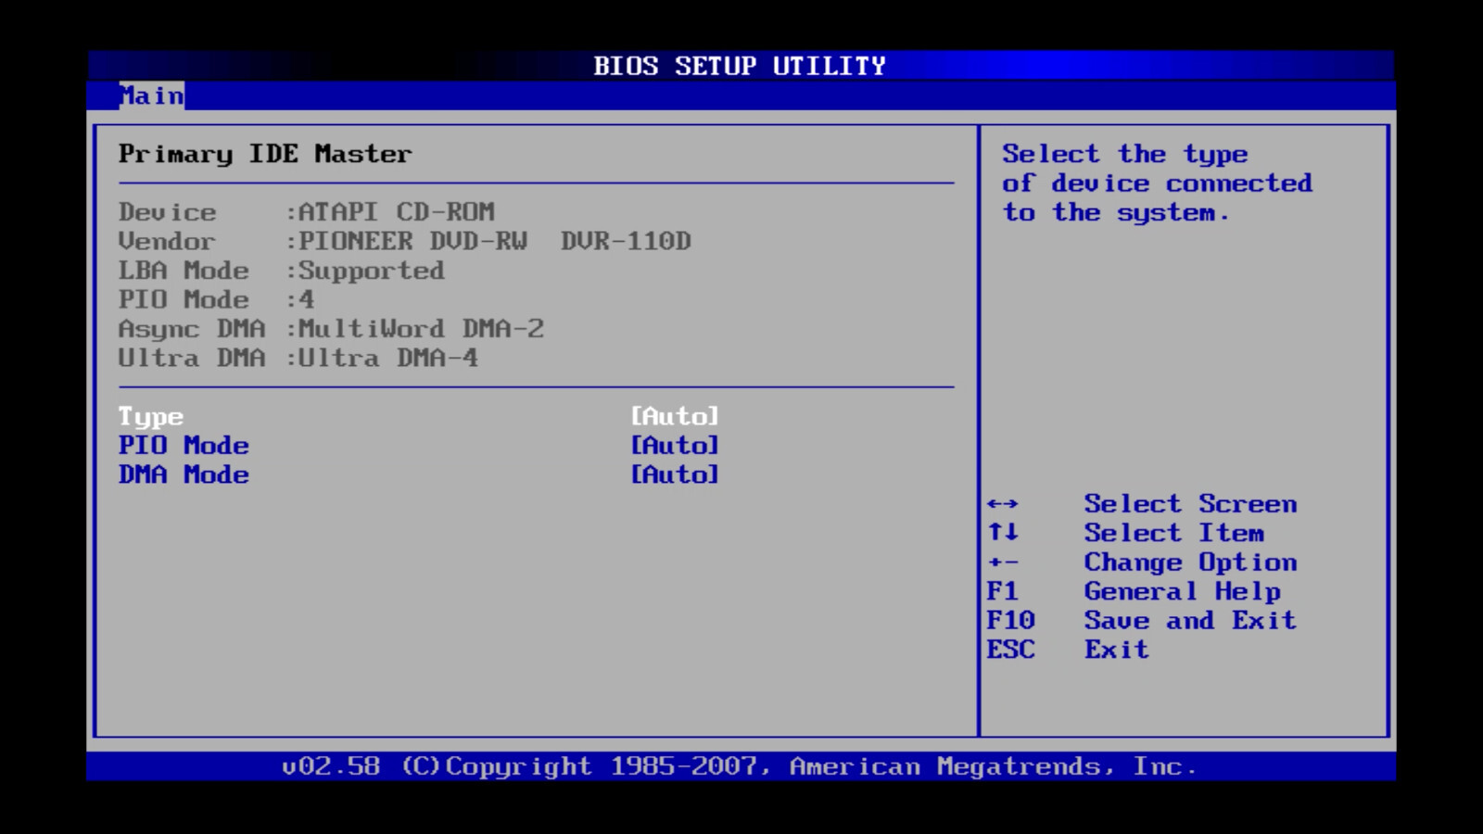
Task: Change the PIO Mode [Auto] value
Action: [x=675, y=446]
